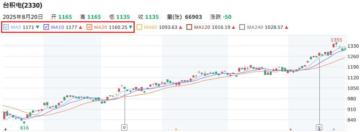Uncheck the MA20 moving average checkbox
Image resolution: width=362 pixels, height=132 pixels.
click(x=89, y=27)
